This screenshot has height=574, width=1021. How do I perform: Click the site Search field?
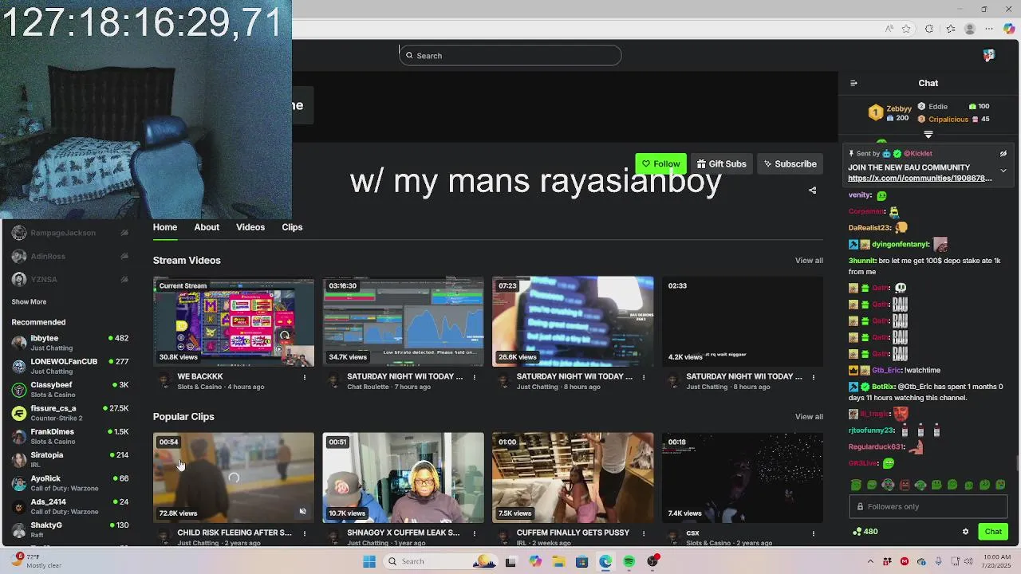(x=510, y=55)
